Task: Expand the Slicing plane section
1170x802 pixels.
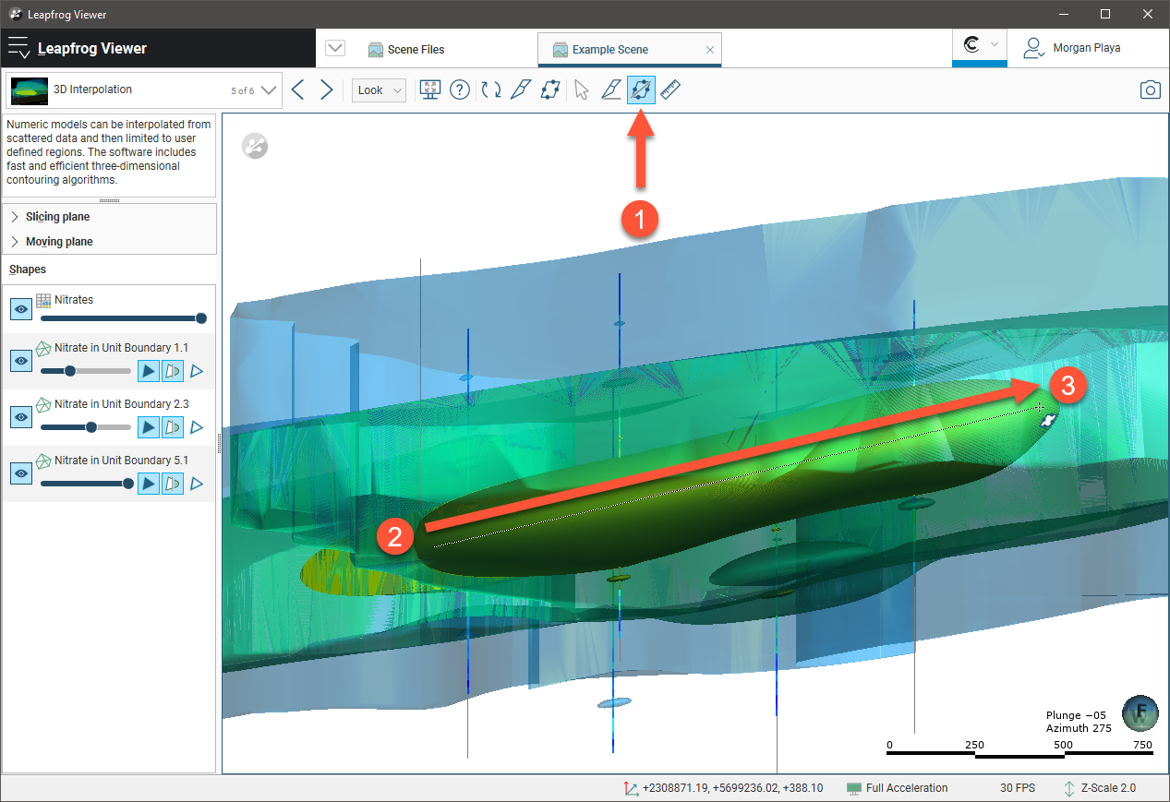Action: pos(57,217)
